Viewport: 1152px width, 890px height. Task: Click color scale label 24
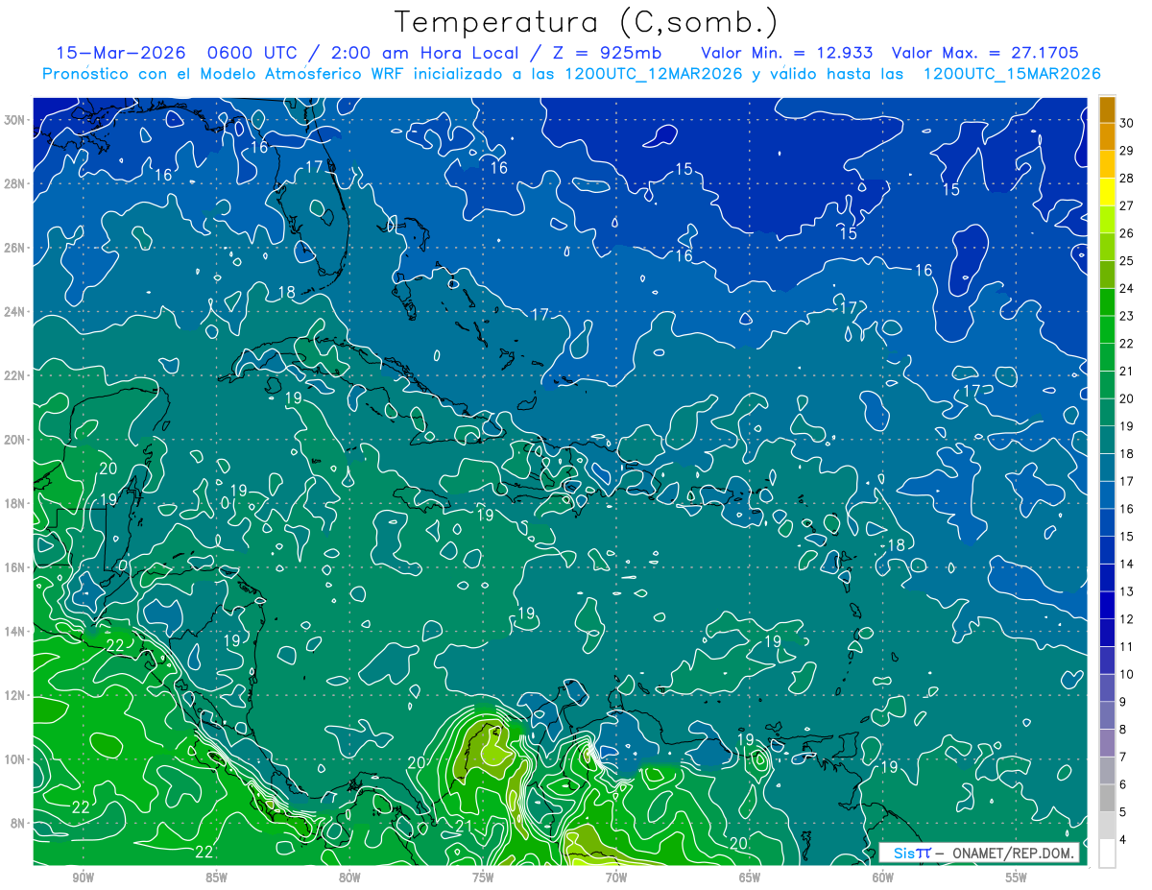[1127, 288]
